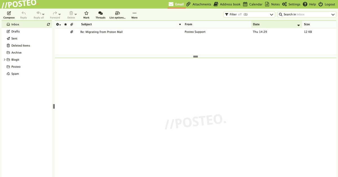Screen dimensions: 338x177
Task: Open the search options dropdown arrow
Action: (x=333, y=14)
